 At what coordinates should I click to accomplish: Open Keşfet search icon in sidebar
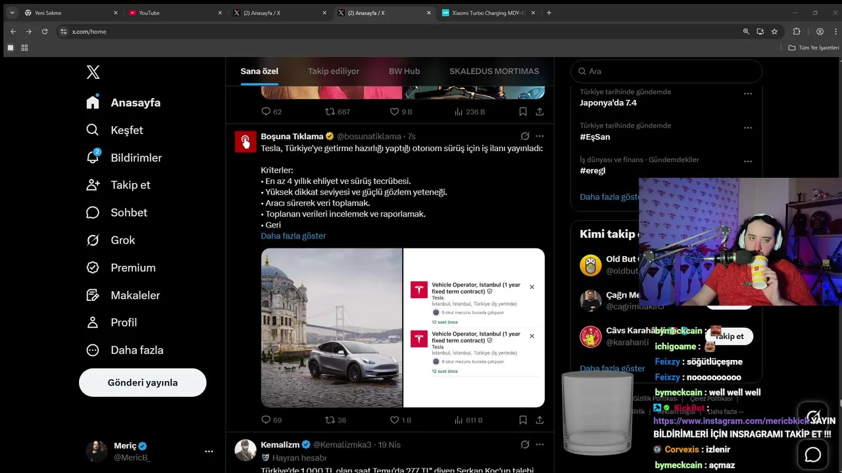coord(93,130)
